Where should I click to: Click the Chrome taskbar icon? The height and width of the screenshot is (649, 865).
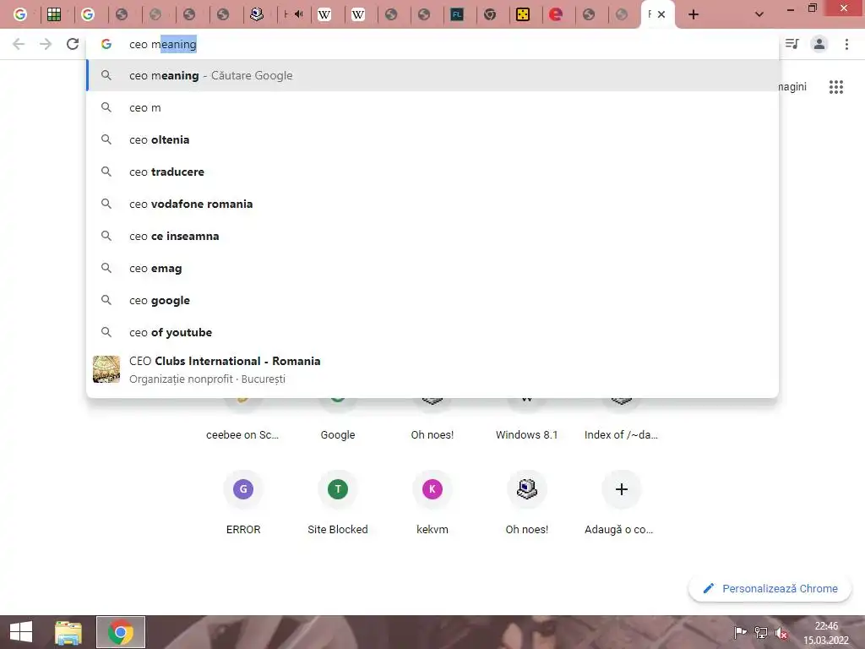(121, 632)
